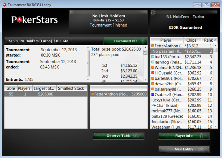
Task: Click the cyan icon next to tua133
Action: (153, 57)
